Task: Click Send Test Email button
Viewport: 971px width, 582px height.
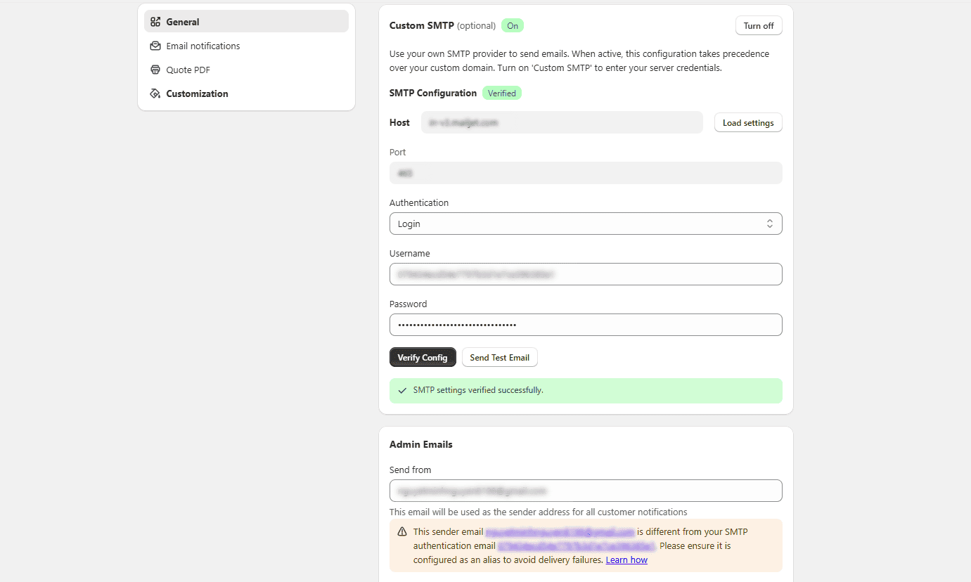Action: point(500,357)
